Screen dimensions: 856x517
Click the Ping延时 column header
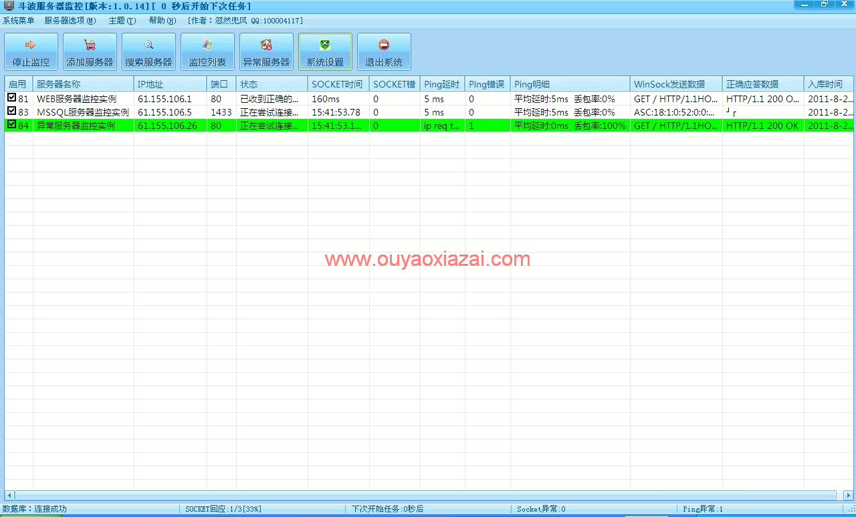443,84
